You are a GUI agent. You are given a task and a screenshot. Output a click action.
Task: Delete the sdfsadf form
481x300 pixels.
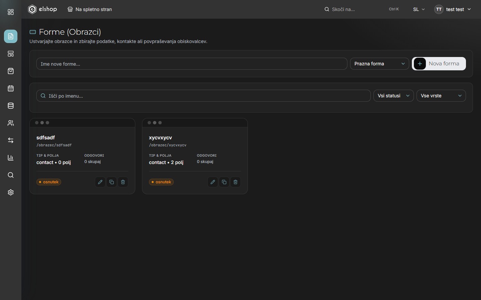123,182
